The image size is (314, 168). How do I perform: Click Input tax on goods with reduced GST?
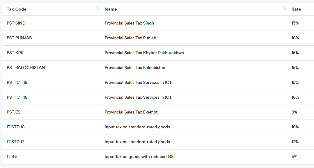coord(140,156)
